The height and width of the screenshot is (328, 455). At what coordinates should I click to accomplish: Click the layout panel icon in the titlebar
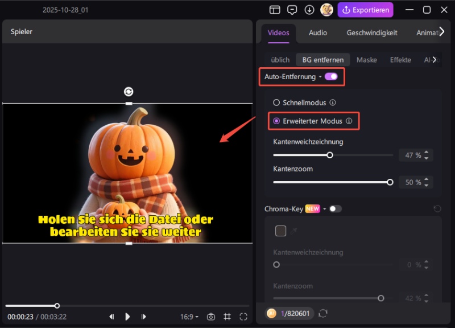click(x=275, y=10)
